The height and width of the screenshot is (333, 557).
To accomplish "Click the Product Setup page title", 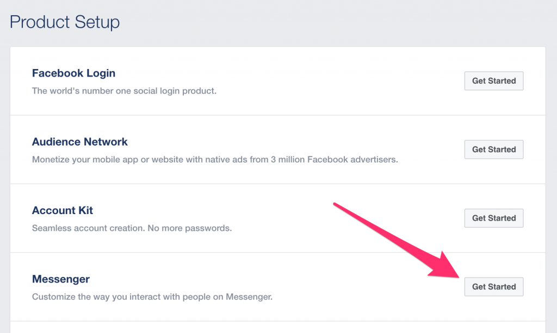I will [x=65, y=22].
